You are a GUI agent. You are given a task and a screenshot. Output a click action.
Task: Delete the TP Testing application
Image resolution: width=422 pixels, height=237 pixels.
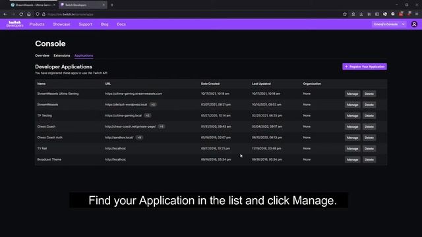[369, 116]
